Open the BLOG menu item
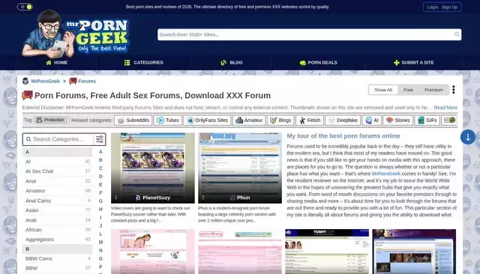The image size is (480, 274). (232, 63)
